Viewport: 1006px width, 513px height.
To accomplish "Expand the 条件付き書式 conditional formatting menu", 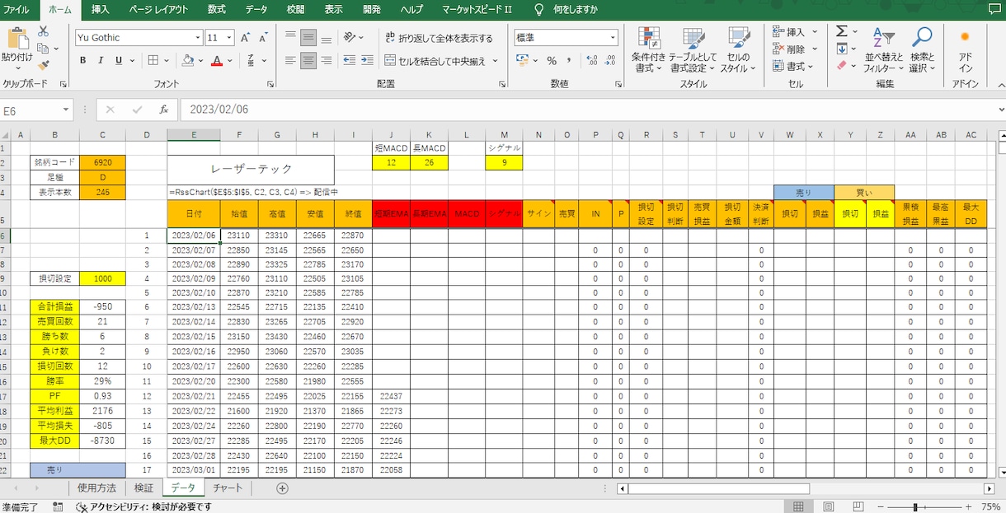I will coord(649,49).
